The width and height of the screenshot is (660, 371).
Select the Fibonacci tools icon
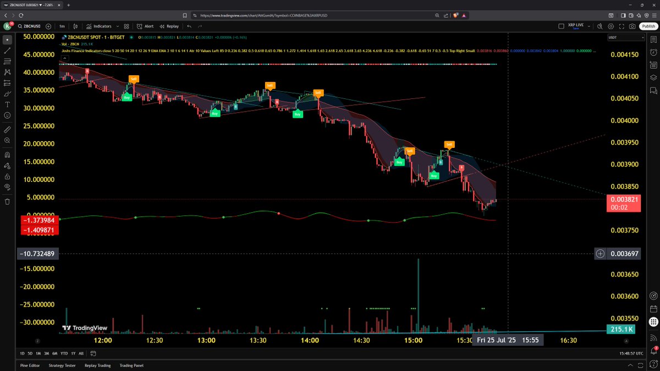7,61
